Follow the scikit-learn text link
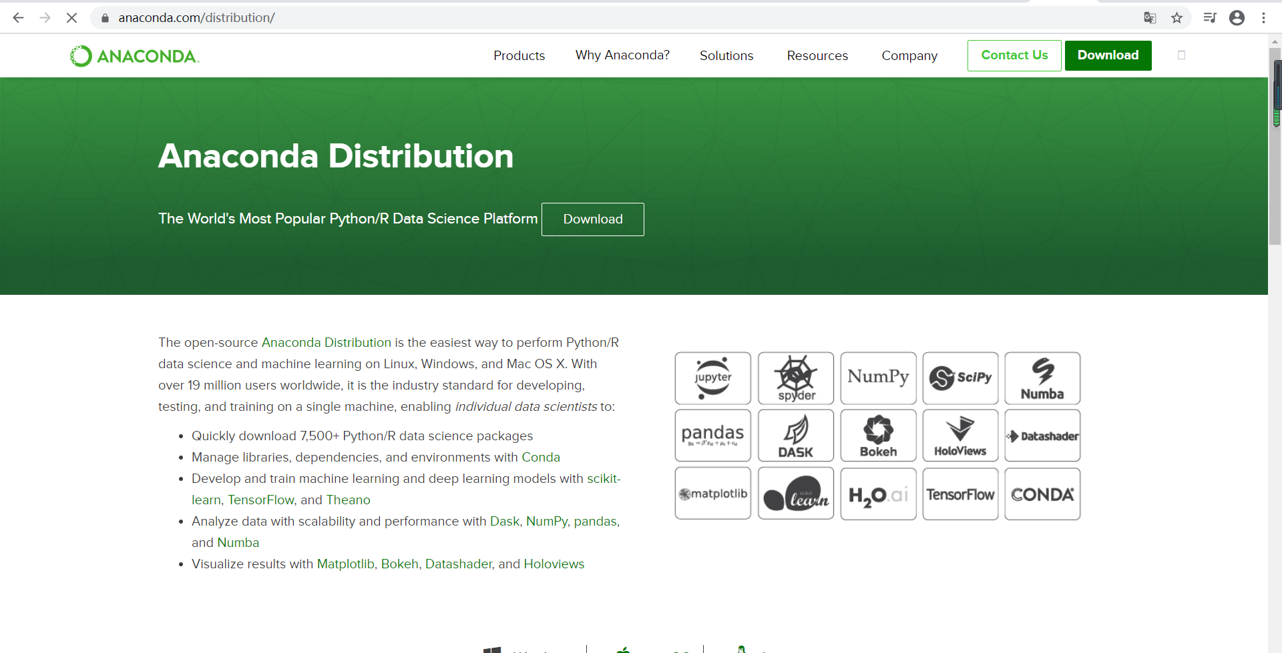The image size is (1282, 653). [x=604, y=478]
